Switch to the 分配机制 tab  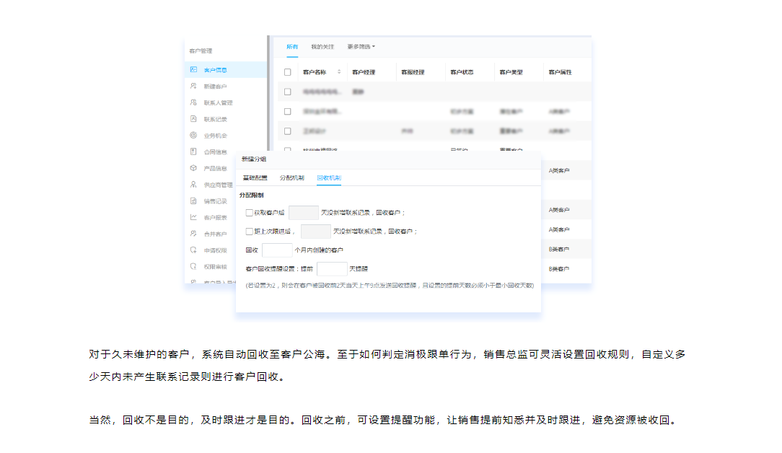click(291, 177)
